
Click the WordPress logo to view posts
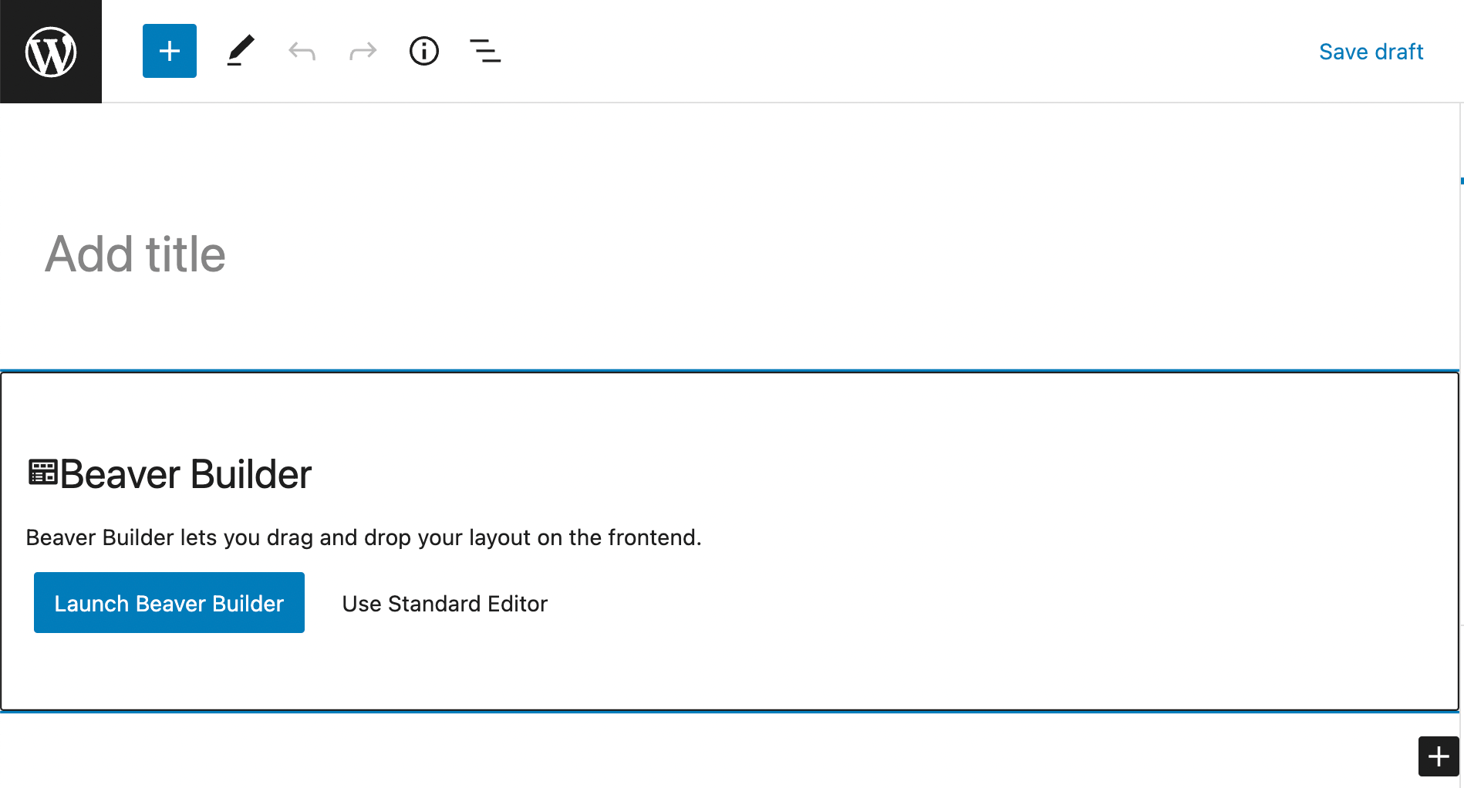click(51, 52)
